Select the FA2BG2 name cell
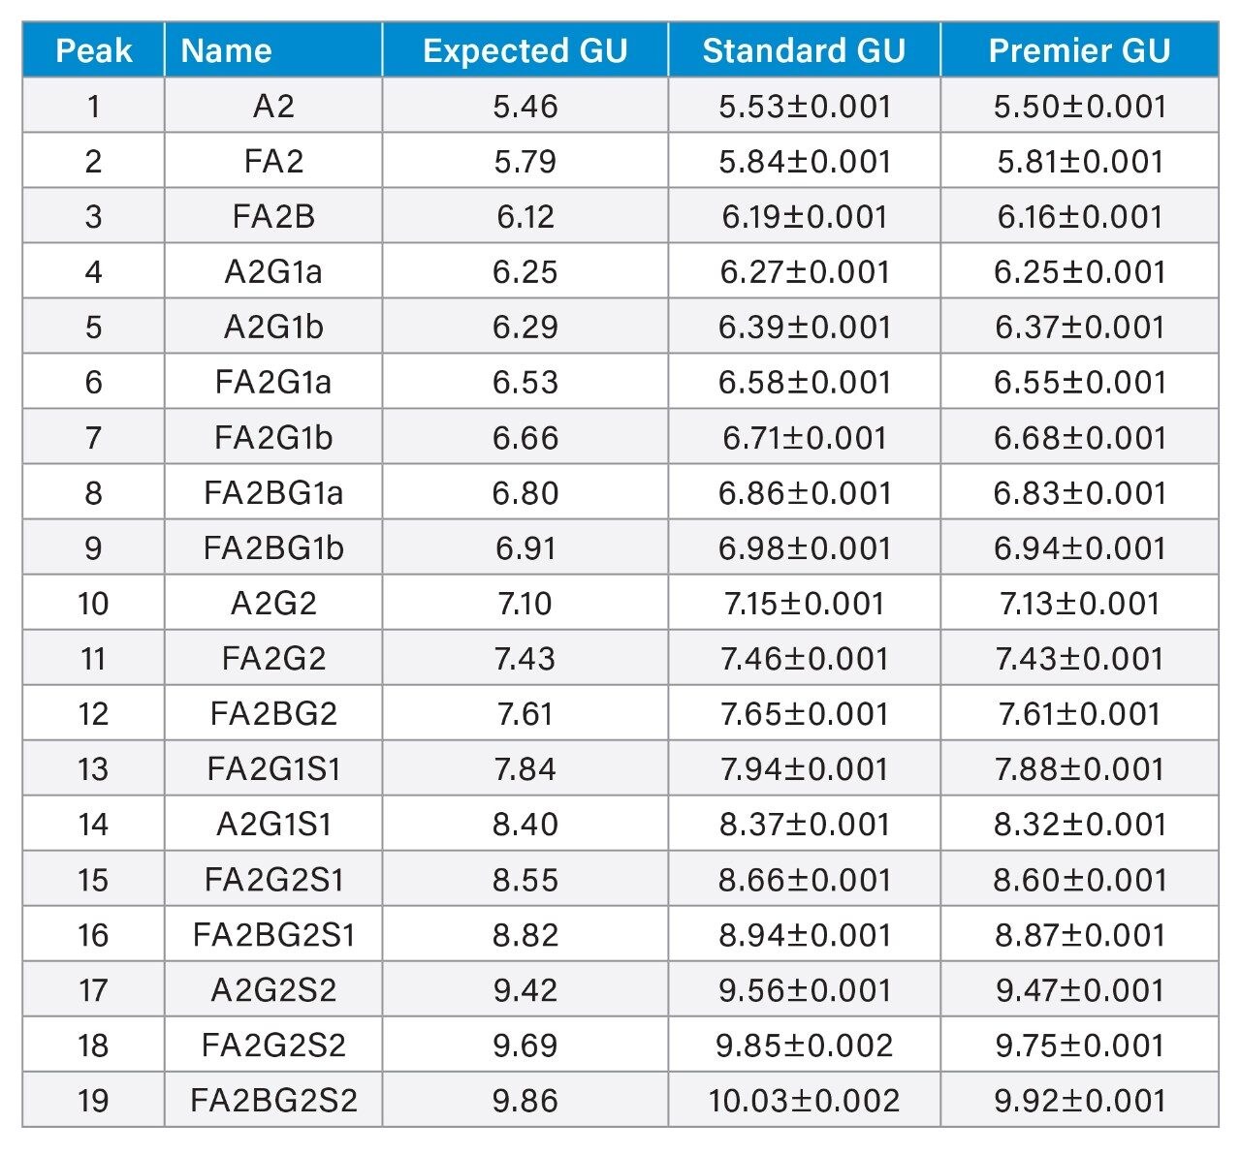This screenshot has width=1241, height=1155. 273,713
